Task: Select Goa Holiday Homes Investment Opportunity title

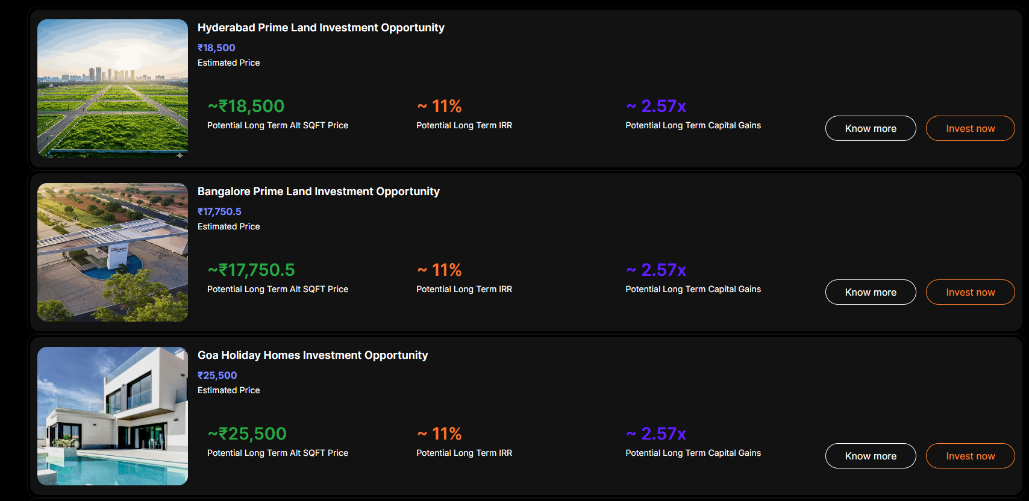Action: coord(313,355)
